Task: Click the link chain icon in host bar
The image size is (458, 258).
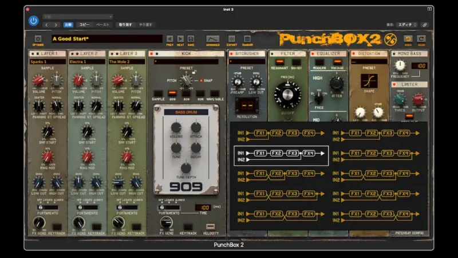Action: 425,25
